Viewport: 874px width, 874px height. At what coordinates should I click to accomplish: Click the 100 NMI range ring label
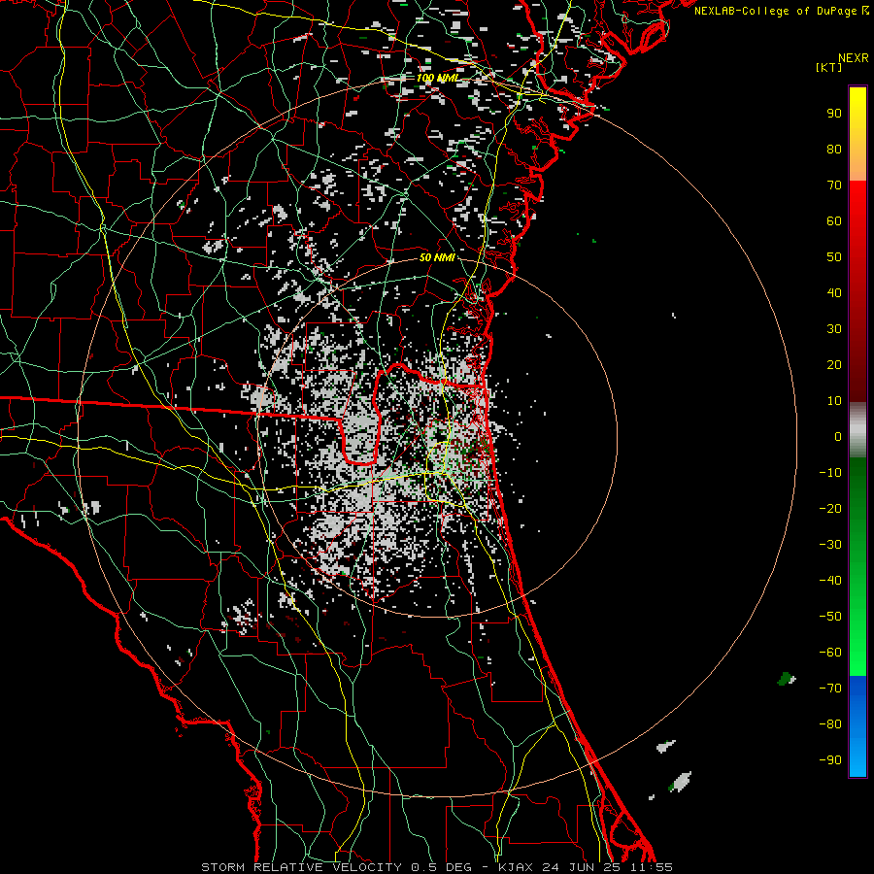point(437,78)
